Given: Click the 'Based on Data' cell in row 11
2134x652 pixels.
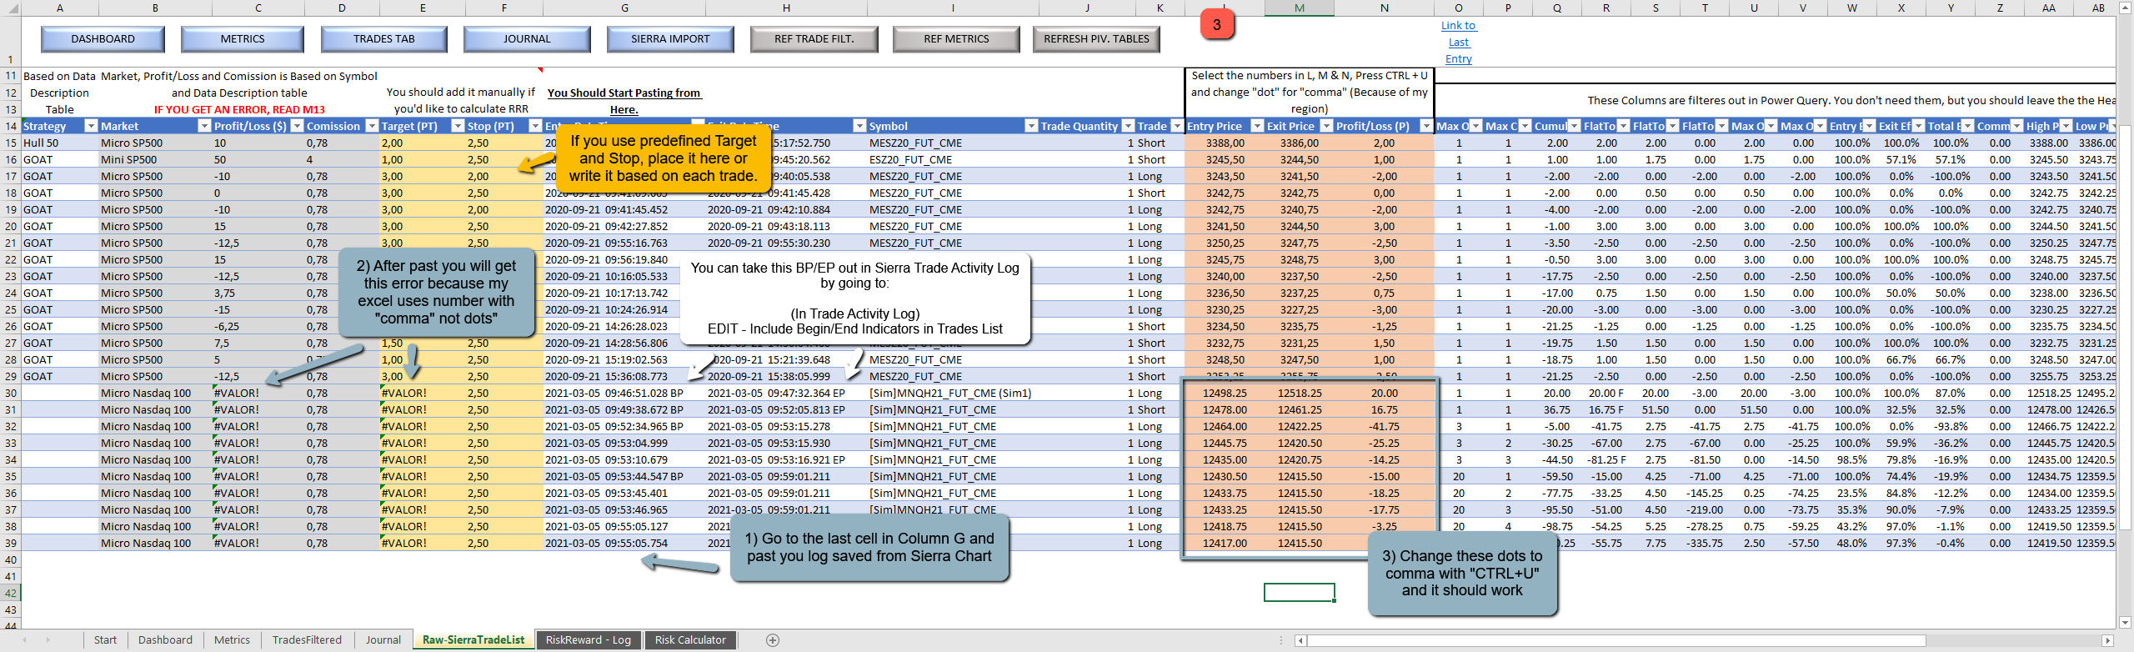Looking at the screenshot, I should (59, 76).
